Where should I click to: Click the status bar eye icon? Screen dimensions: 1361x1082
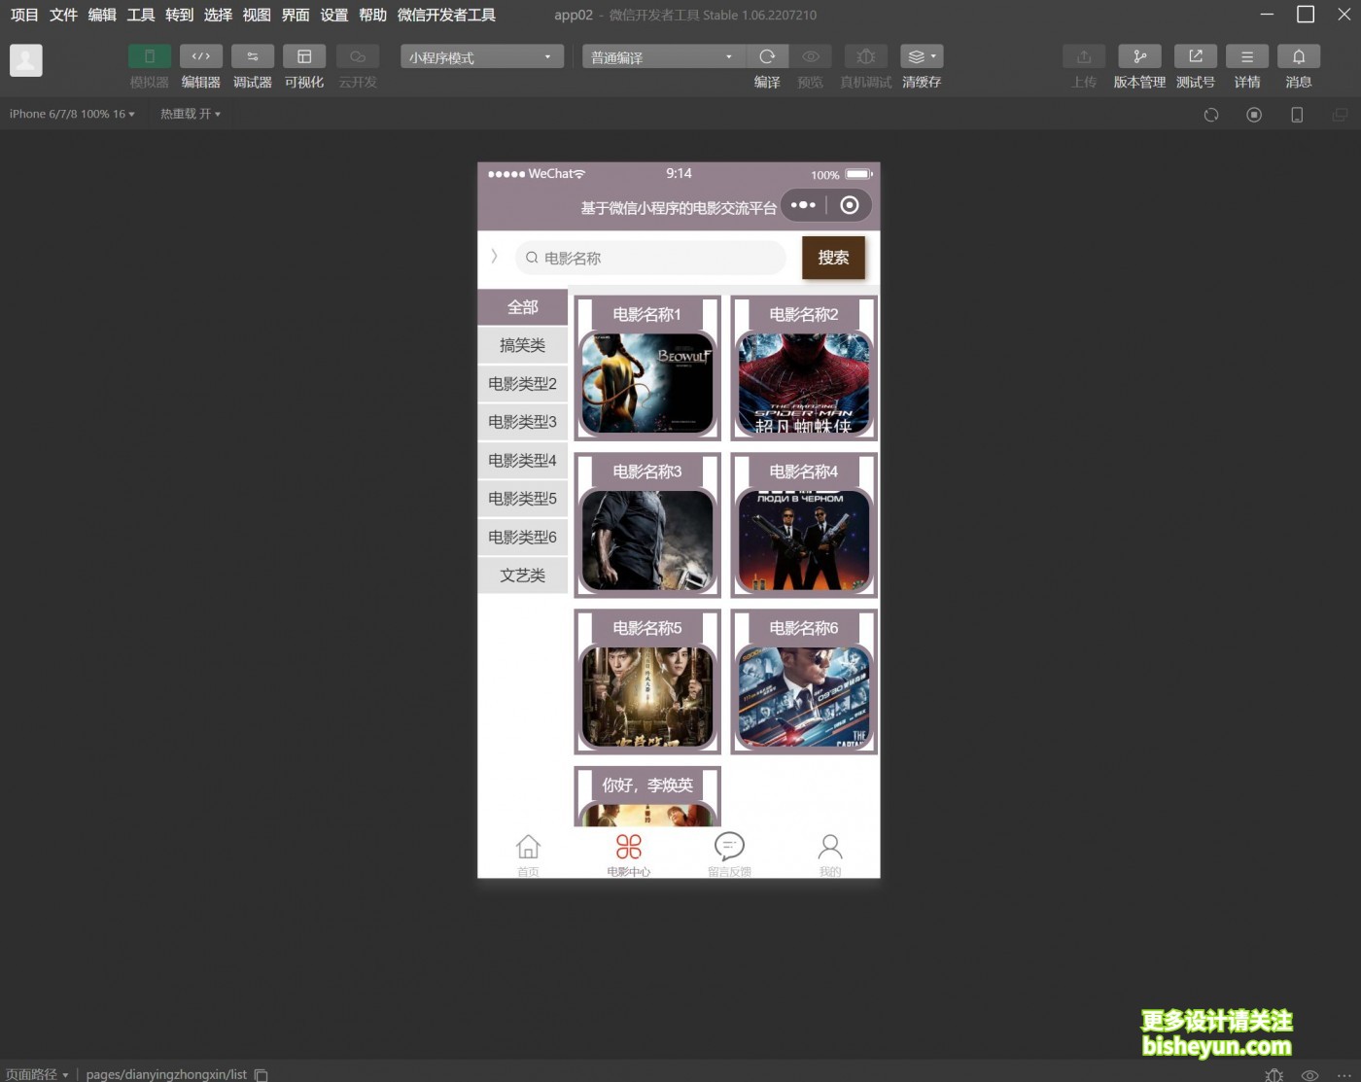coord(1310,1075)
